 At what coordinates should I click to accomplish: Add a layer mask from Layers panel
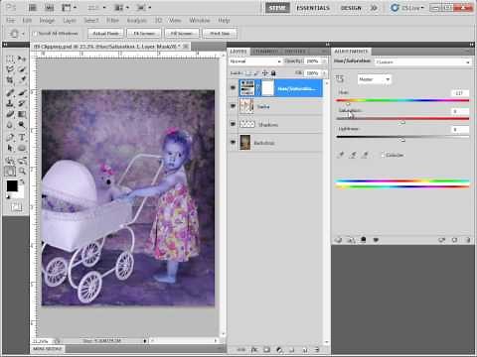266,349
